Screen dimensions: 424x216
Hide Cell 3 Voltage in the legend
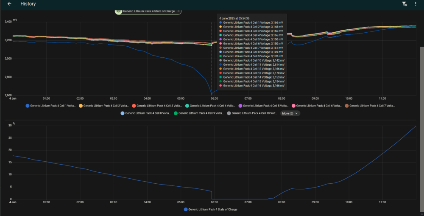click(x=157, y=106)
